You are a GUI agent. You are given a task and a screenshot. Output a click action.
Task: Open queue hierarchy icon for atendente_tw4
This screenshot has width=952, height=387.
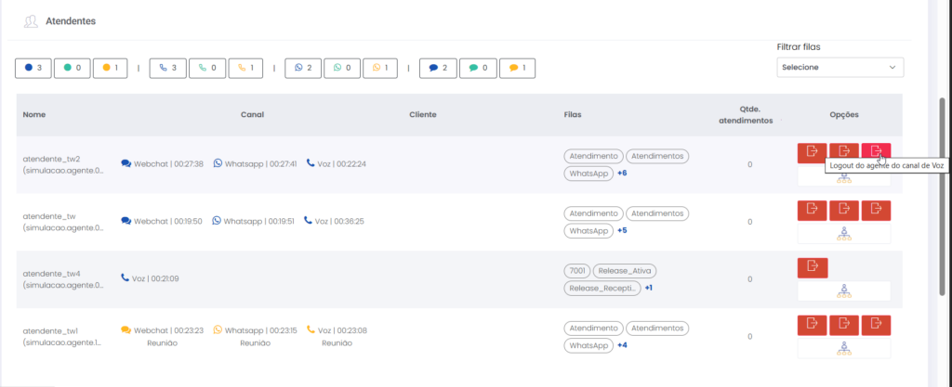point(843,290)
